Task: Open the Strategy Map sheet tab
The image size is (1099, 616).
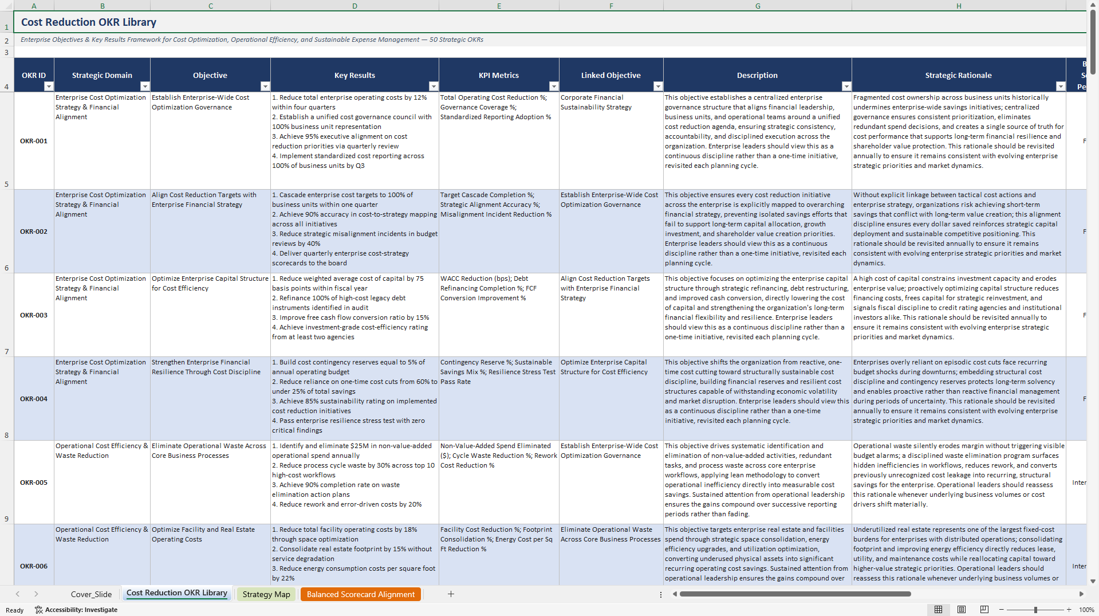Action: point(266,594)
